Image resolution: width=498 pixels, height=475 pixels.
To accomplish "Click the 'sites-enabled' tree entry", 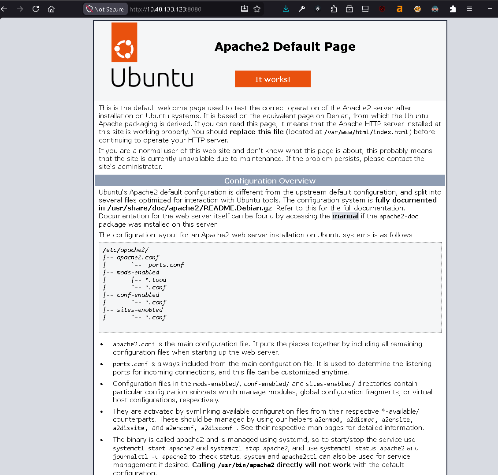I will point(140,310).
